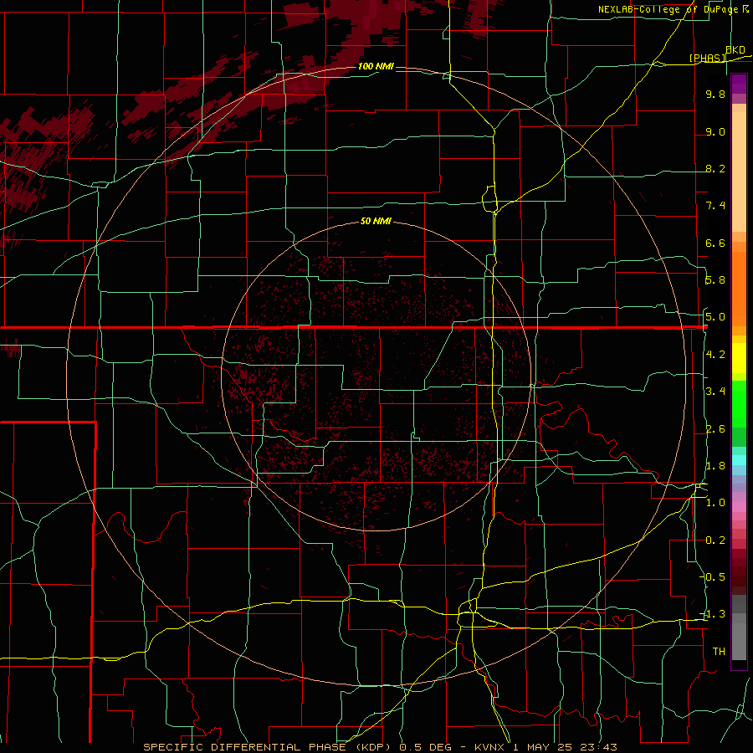Select the cyan legend band
The image size is (753, 753).
click(x=739, y=460)
